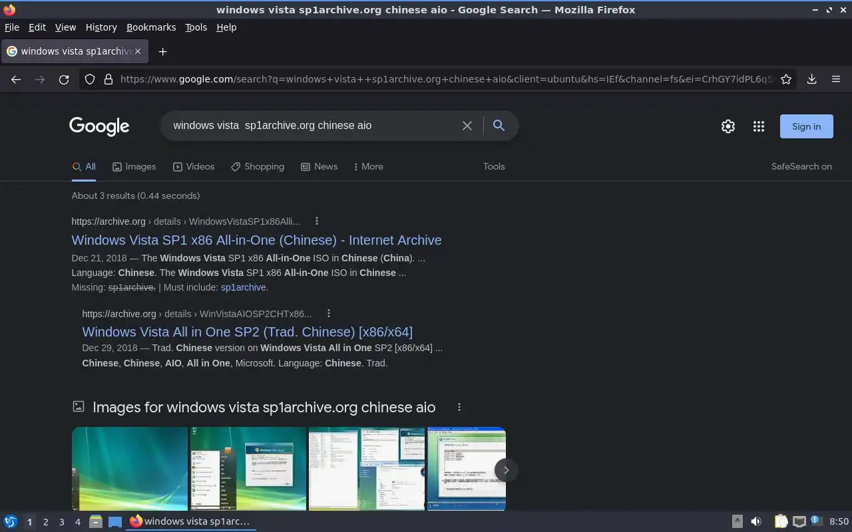
Task: Click the show desktop panel icon
Action: click(115, 522)
